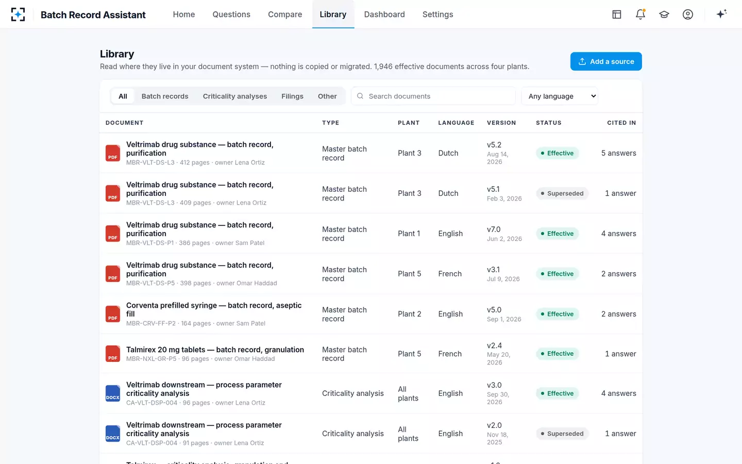Open Veltrimab purification record owned by Omar Haddad
This screenshot has height=464, width=742.
(200, 269)
